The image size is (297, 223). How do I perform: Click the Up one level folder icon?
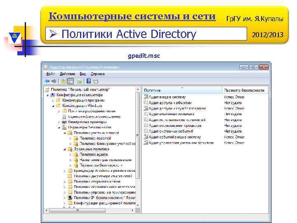point(63,81)
